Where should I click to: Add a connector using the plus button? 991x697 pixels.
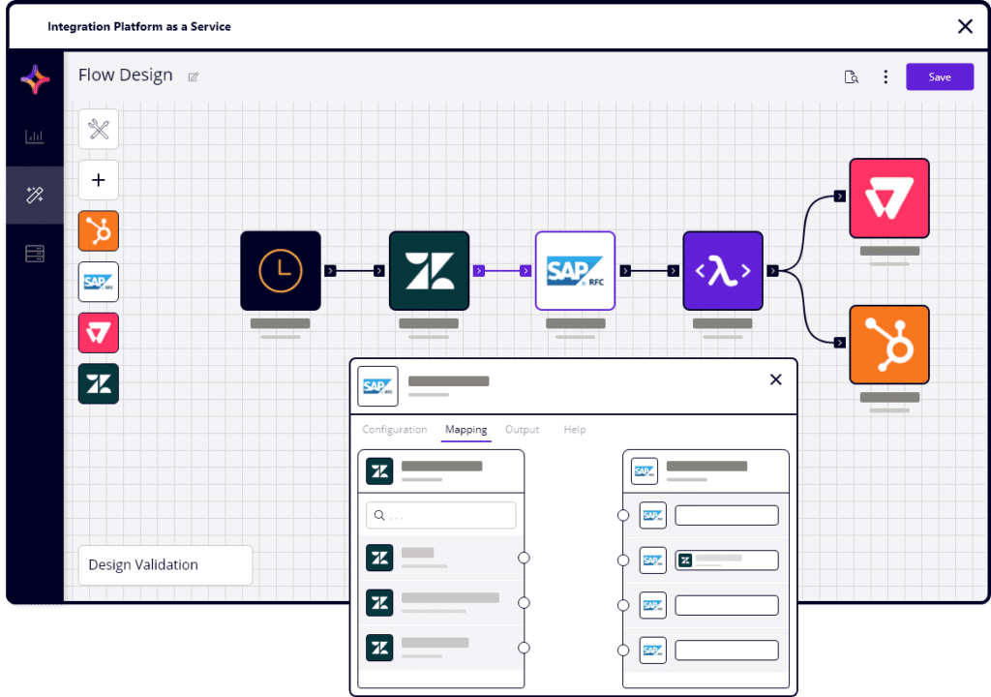coord(98,180)
